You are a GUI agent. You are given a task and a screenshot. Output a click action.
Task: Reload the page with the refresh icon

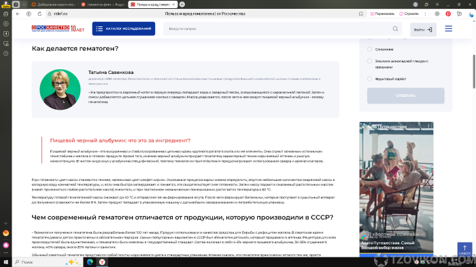39,14
